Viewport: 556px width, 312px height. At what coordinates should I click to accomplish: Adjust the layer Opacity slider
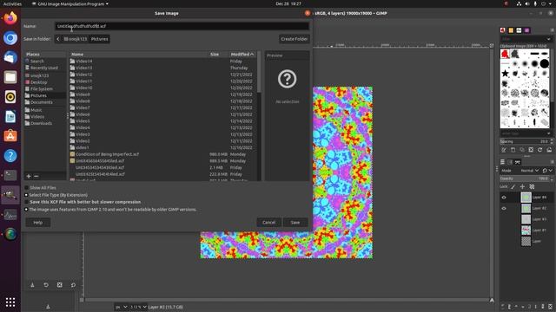tap(524, 179)
